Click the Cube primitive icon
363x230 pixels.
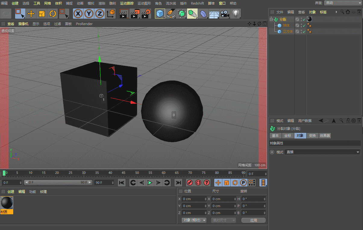[x=160, y=14]
